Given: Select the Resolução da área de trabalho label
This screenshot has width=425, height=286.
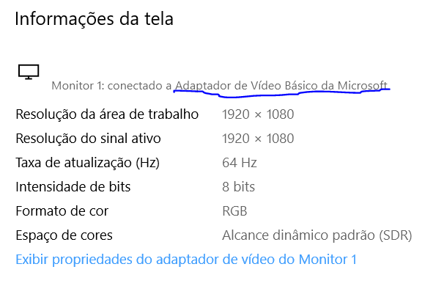Looking at the screenshot, I should pos(107,114).
